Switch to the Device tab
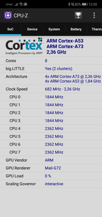This screenshot has width=102, height=217. click(32, 29)
